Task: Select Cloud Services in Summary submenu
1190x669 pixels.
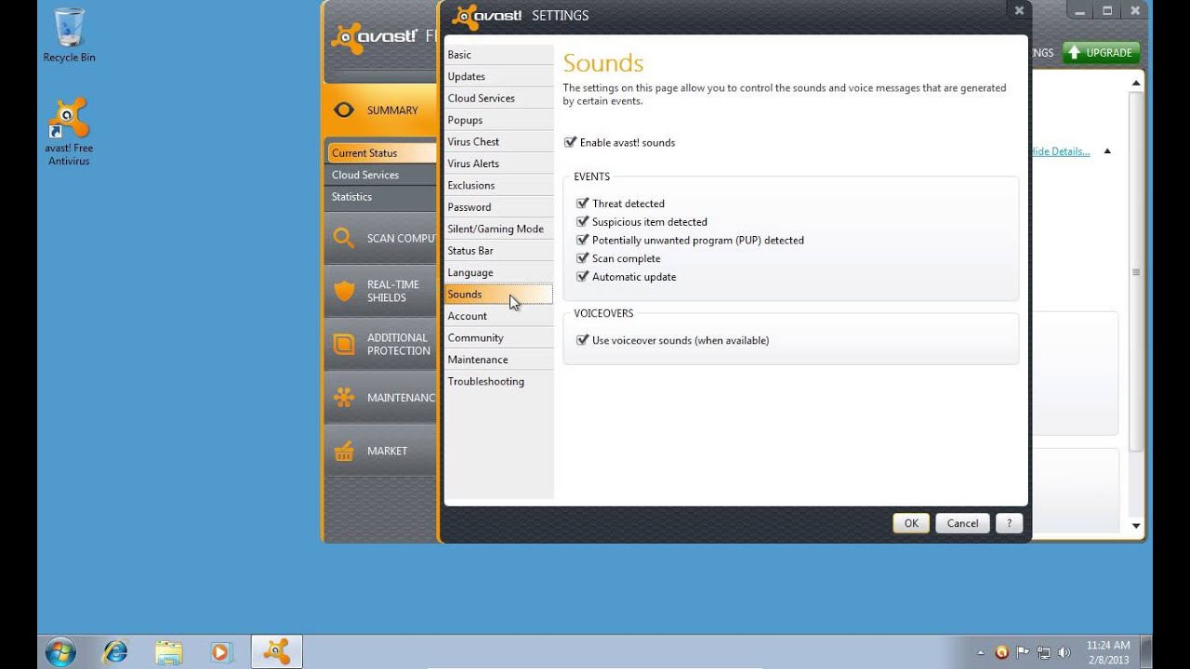Action: [x=381, y=175]
